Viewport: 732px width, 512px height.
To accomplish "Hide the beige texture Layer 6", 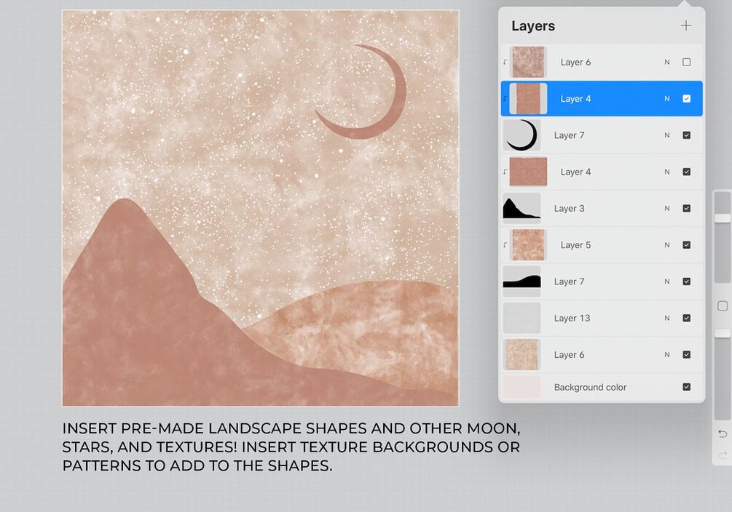I will tap(686, 355).
